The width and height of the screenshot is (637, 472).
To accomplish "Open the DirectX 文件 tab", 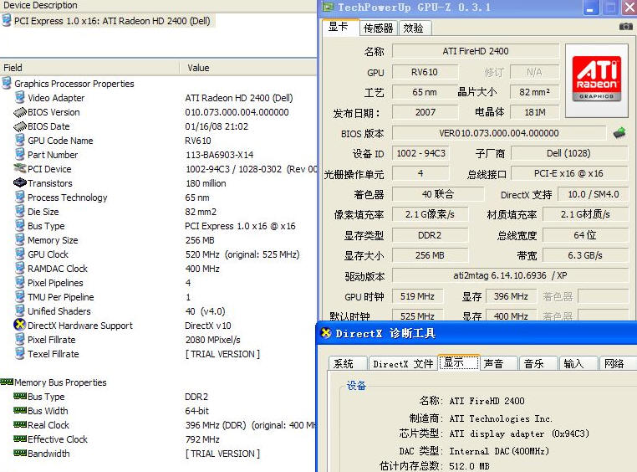I will click(403, 363).
